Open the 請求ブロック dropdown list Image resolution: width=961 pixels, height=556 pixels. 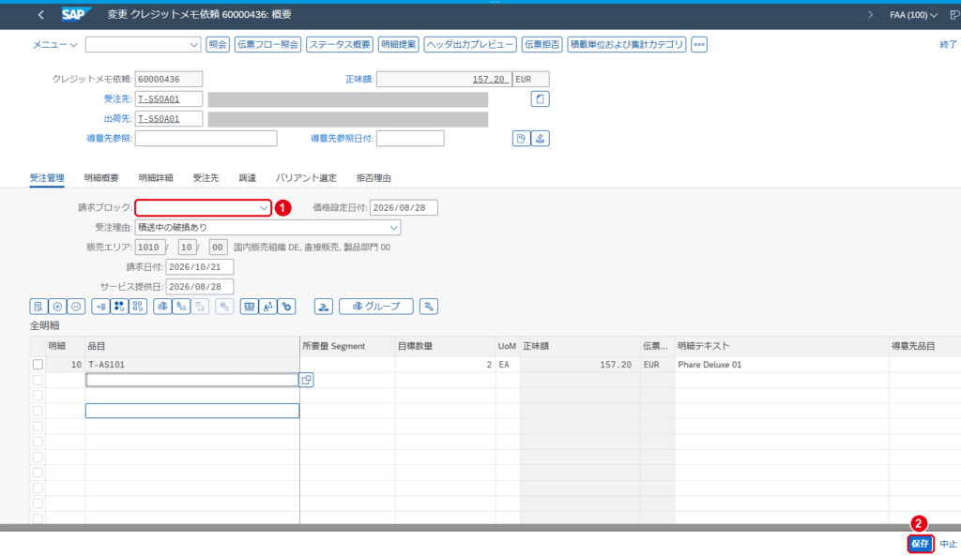[264, 208]
